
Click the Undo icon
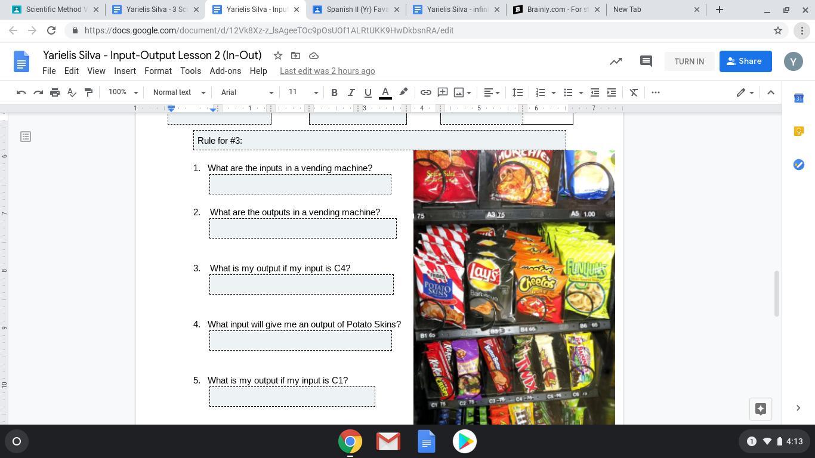pyautogui.click(x=21, y=92)
